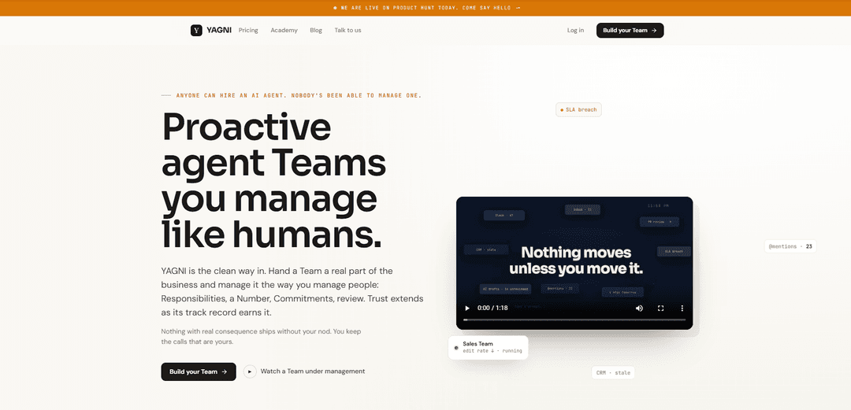Click the @mentions 23 badge
Screen dimensions: 851x410
[x=790, y=246]
